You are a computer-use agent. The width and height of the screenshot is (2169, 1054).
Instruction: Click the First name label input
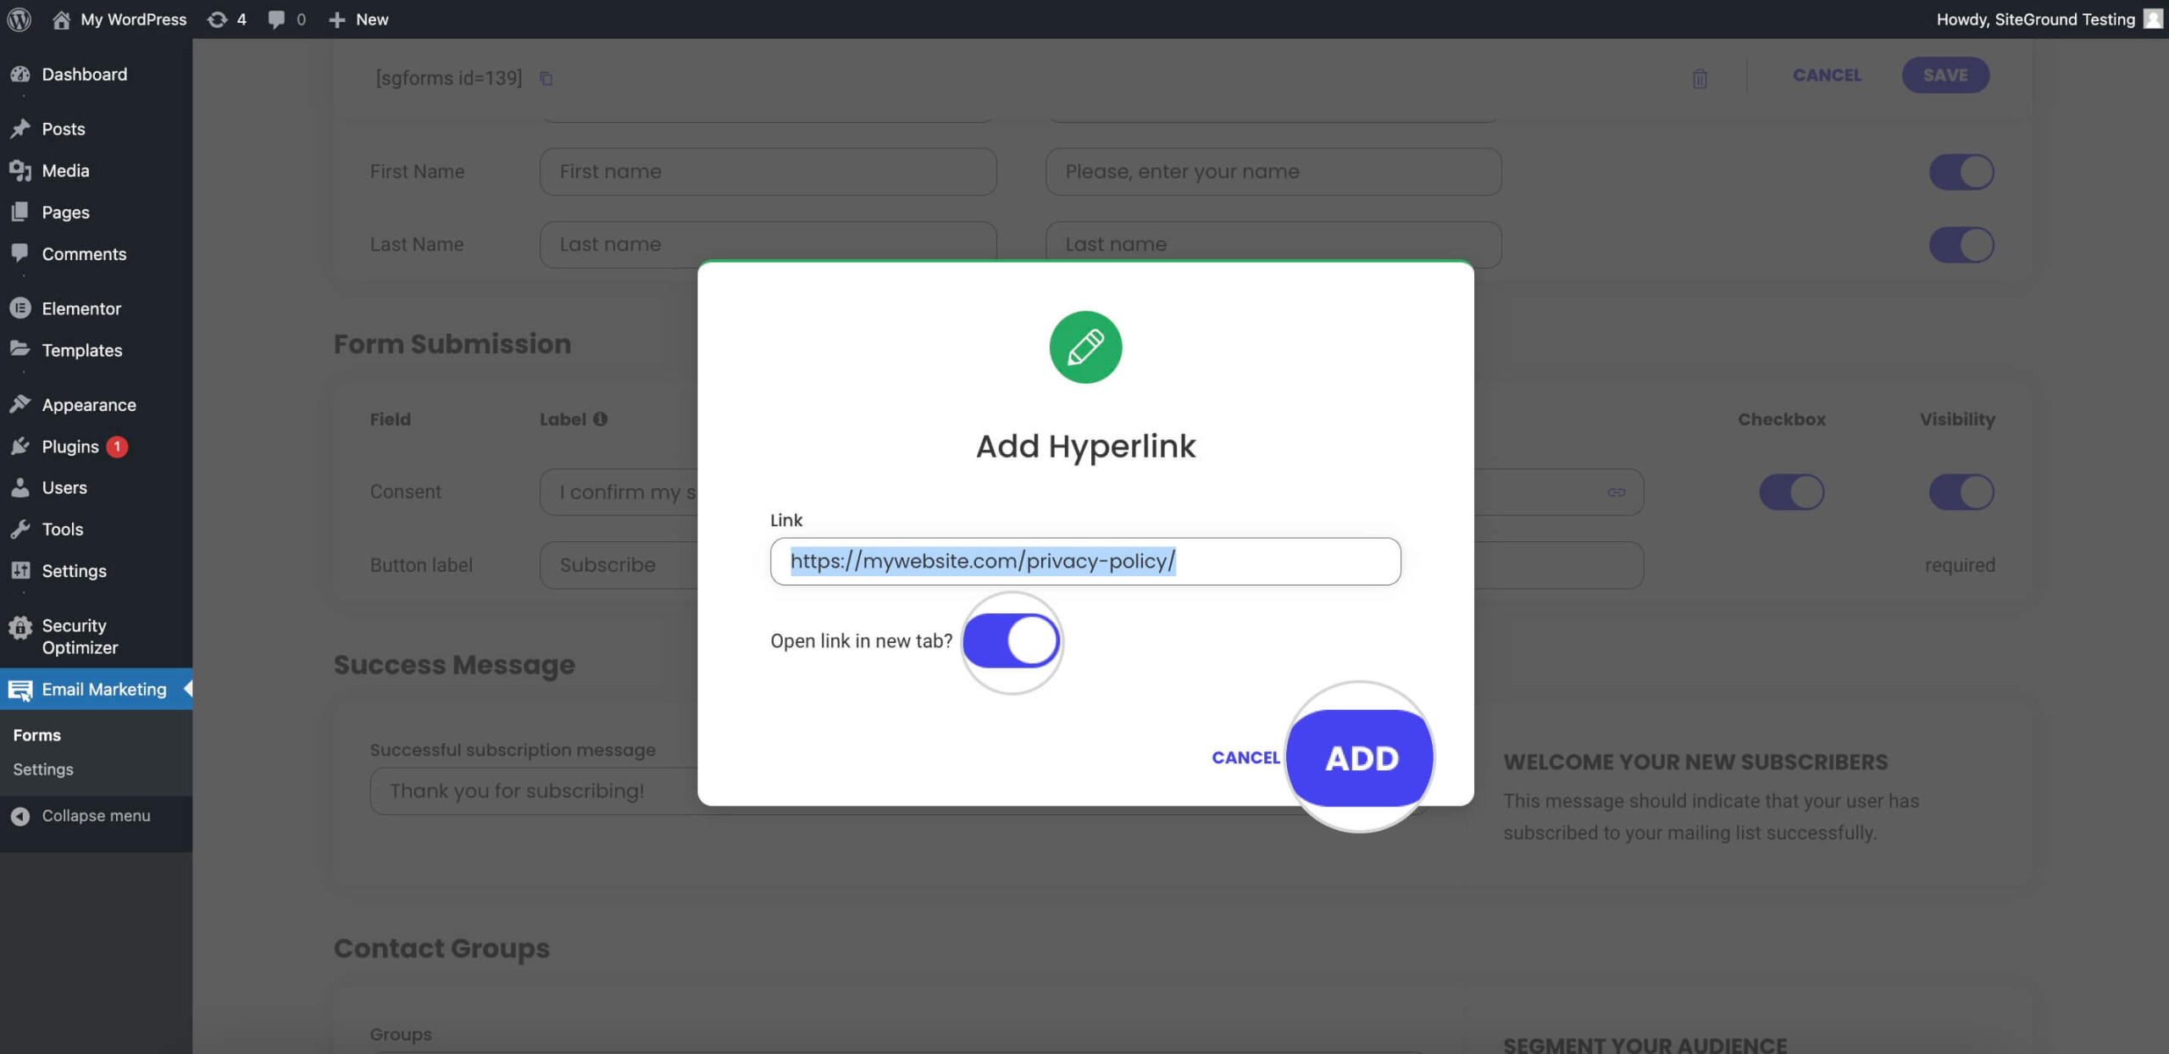[x=768, y=171]
